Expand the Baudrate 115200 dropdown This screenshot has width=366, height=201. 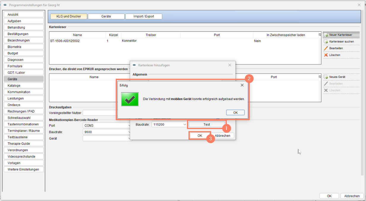[x=185, y=125]
